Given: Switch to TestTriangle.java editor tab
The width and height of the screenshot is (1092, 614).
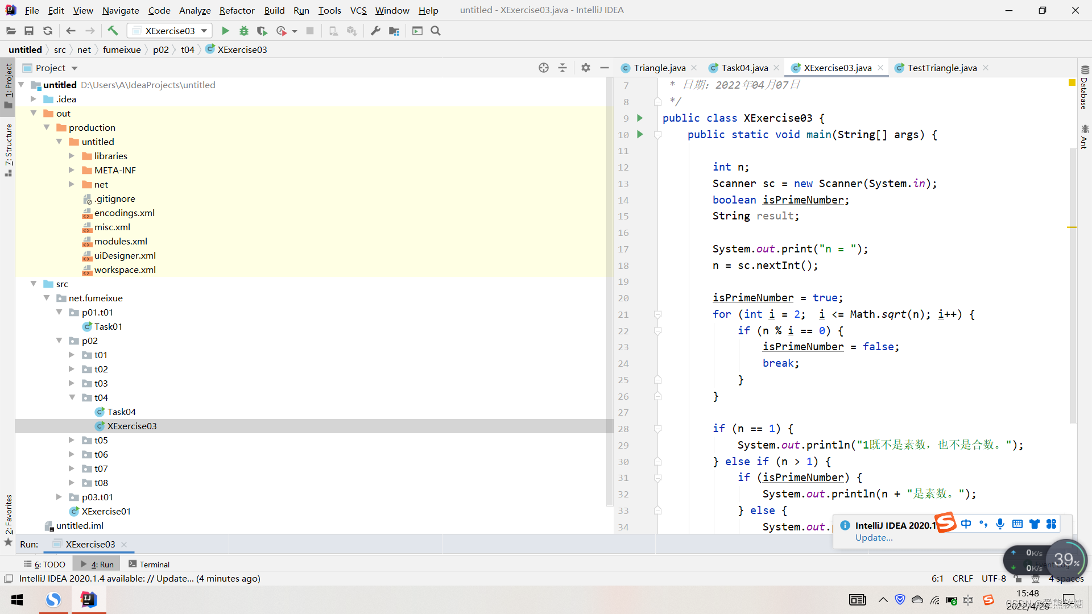Looking at the screenshot, I should point(941,68).
